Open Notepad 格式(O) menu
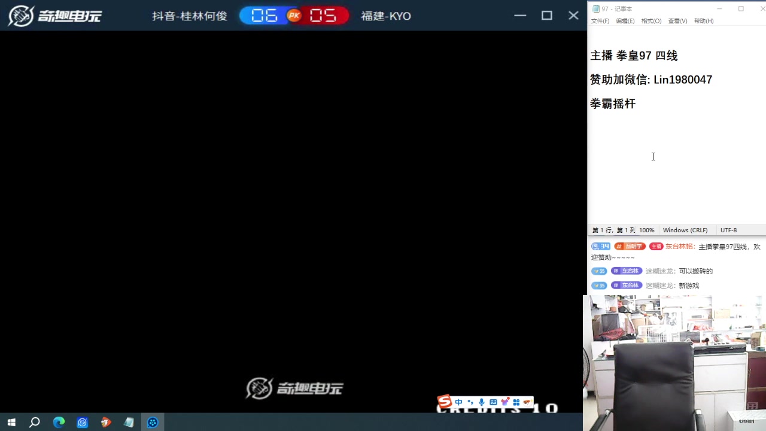This screenshot has width=766, height=431. (651, 21)
